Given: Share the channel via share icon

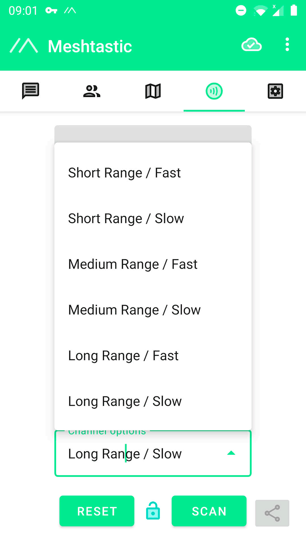Looking at the screenshot, I should (272, 513).
